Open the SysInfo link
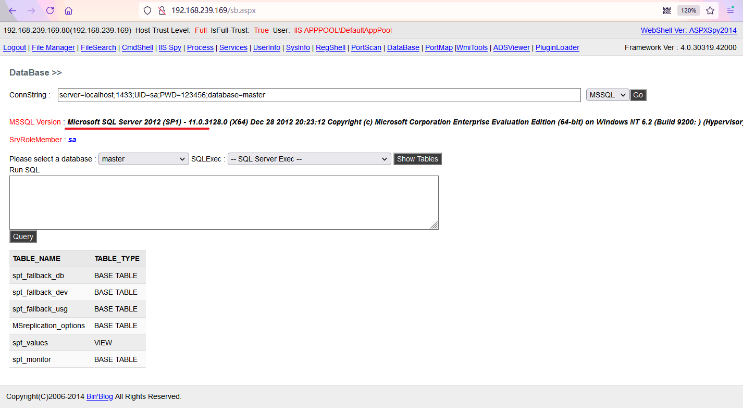This screenshot has width=743, height=412. coord(298,47)
